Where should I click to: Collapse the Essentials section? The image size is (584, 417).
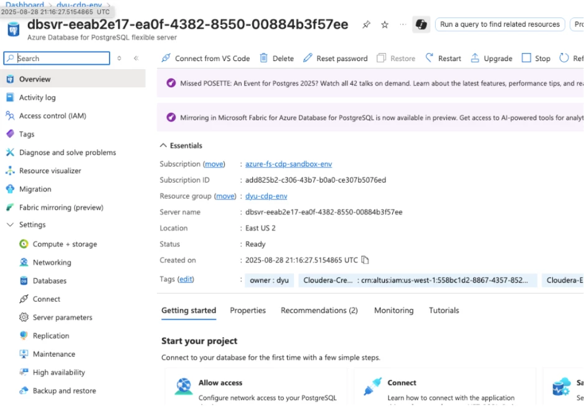(163, 145)
